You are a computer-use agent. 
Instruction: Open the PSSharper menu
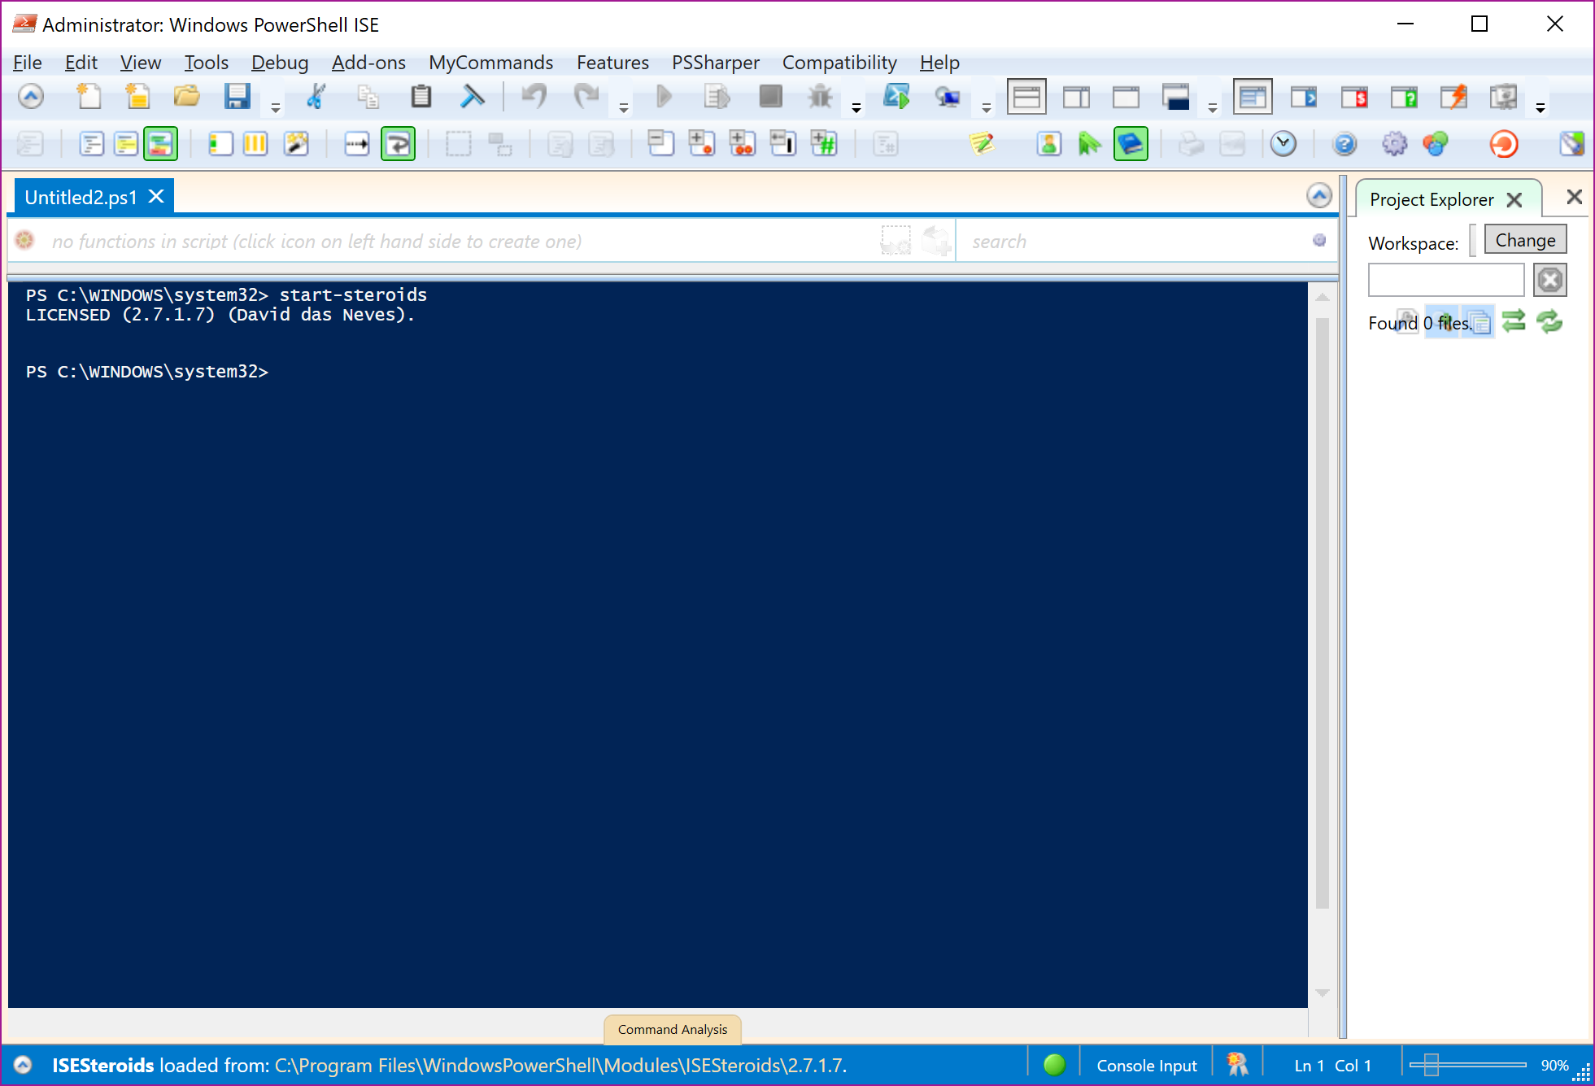(715, 63)
